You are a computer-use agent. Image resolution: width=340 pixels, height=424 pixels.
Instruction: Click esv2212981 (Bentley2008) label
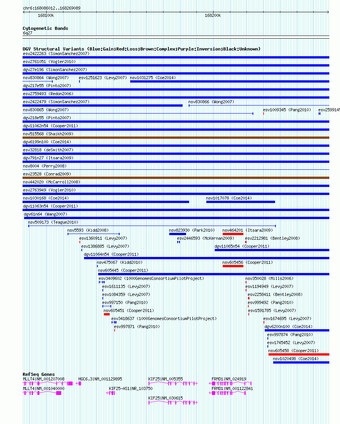[x=272, y=239]
